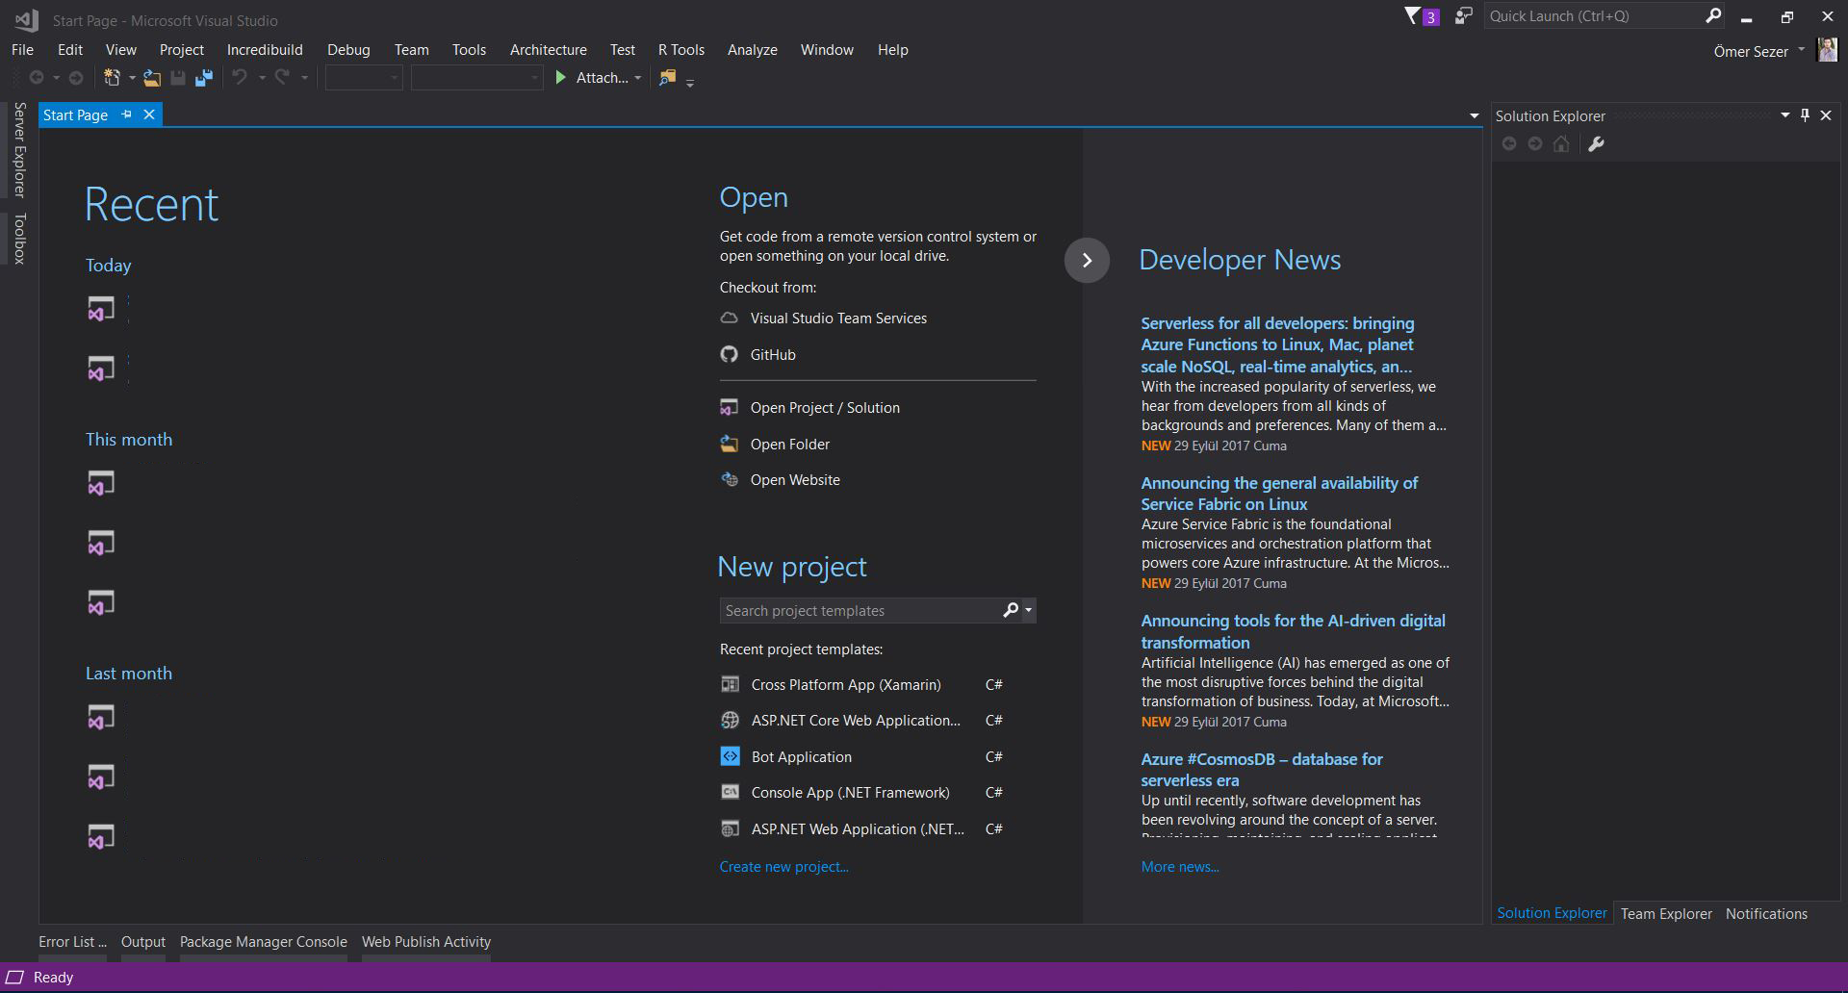Expand the Ömer Sezer account dropdown
1848x993 pixels.
coord(1801,50)
